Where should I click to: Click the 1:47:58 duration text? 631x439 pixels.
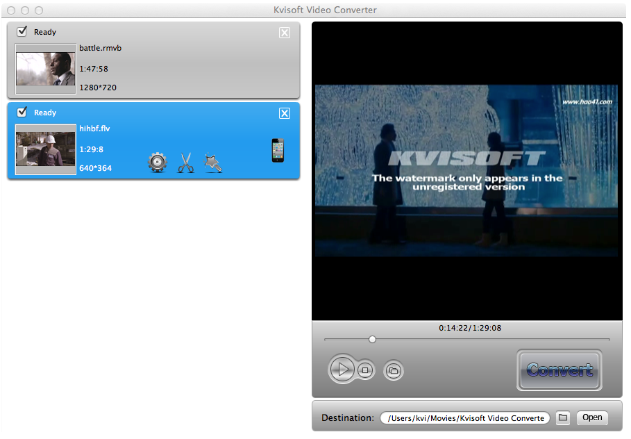pyautogui.click(x=94, y=69)
